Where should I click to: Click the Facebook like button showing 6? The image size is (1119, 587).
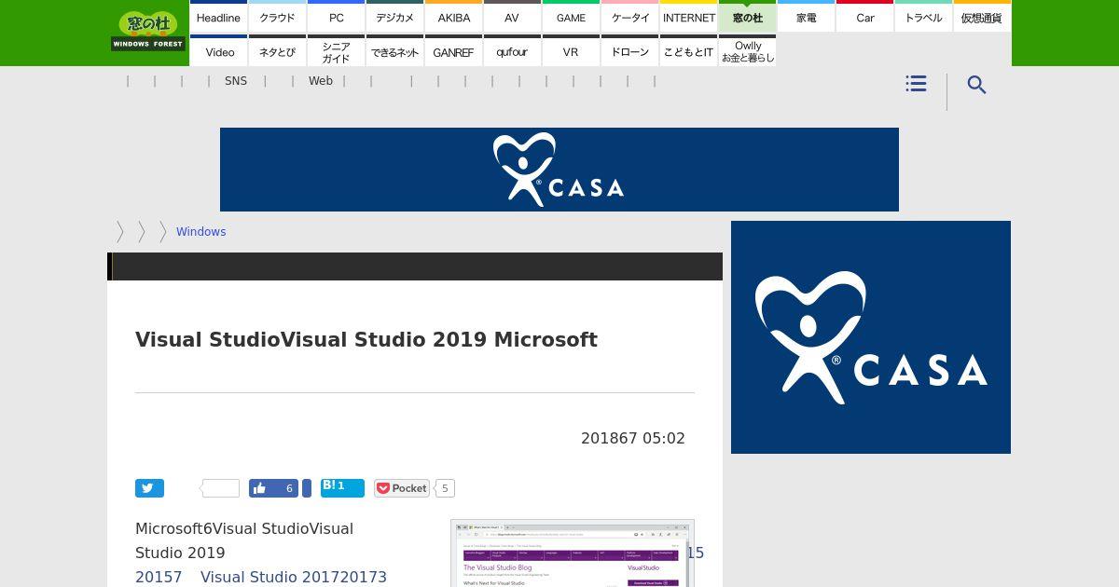tap(273, 488)
